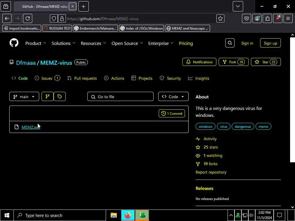
Task: Open the list all tabs dropdown
Action: coord(238,6)
